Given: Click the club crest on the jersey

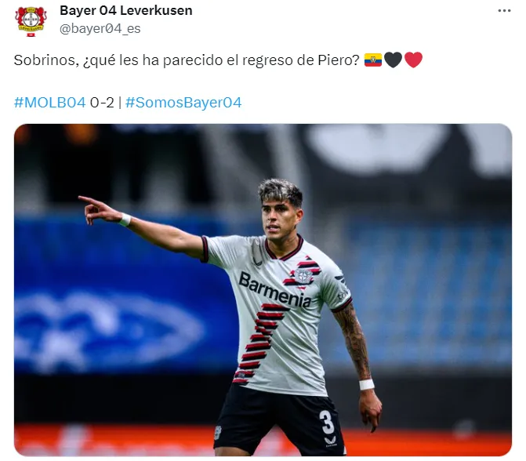Looking at the screenshot, I should pyautogui.click(x=303, y=276).
